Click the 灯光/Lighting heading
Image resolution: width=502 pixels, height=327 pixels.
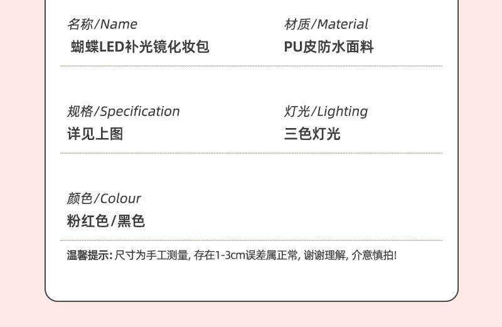pos(326,112)
